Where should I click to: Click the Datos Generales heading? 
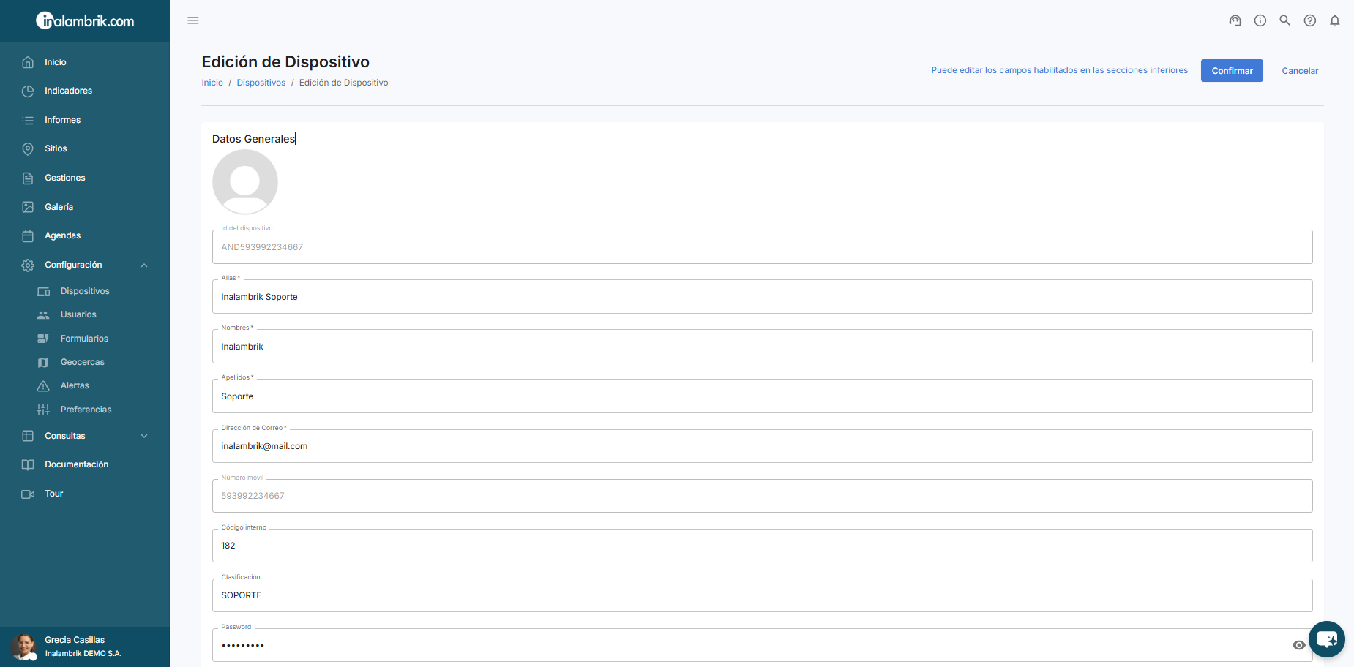pos(253,139)
